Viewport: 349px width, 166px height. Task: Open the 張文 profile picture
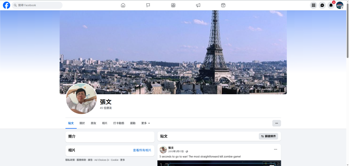pos(81,99)
